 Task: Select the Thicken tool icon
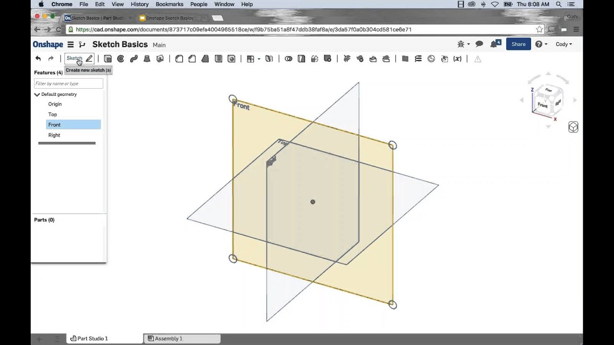click(x=160, y=59)
